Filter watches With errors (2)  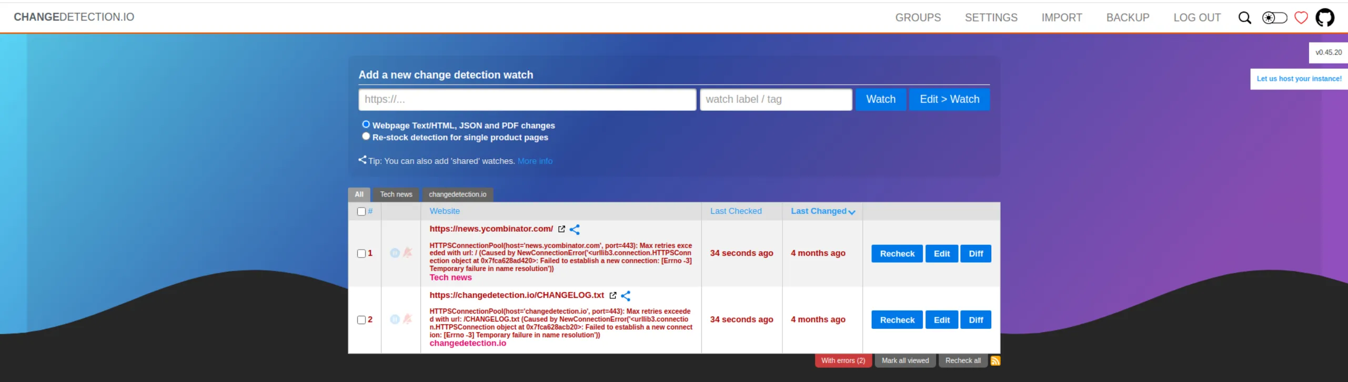[843, 360]
